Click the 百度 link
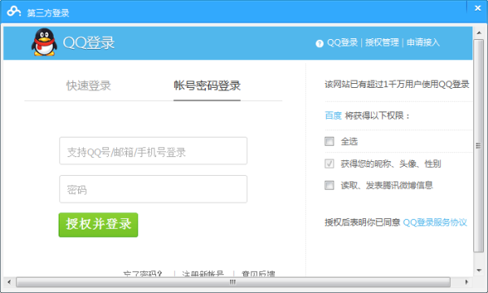This screenshot has height=293, width=488. coord(333,116)
